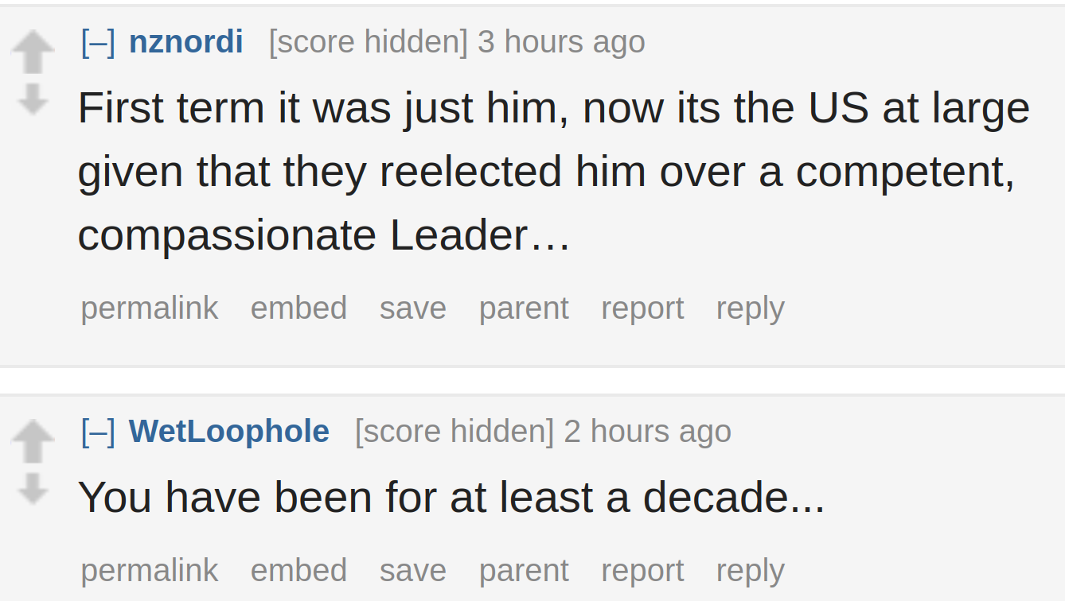Reply to nznordi's comment
Image resolution: width=1065 pixels, height=601 pixels.
click(x=751, y=308)
